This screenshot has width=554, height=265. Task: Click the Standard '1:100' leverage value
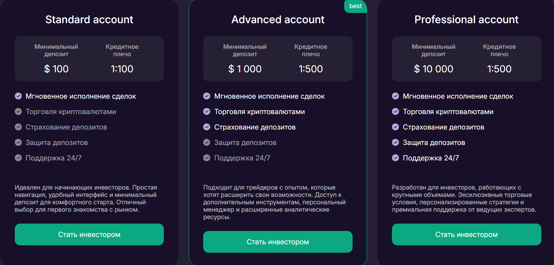tap(122, 69)
